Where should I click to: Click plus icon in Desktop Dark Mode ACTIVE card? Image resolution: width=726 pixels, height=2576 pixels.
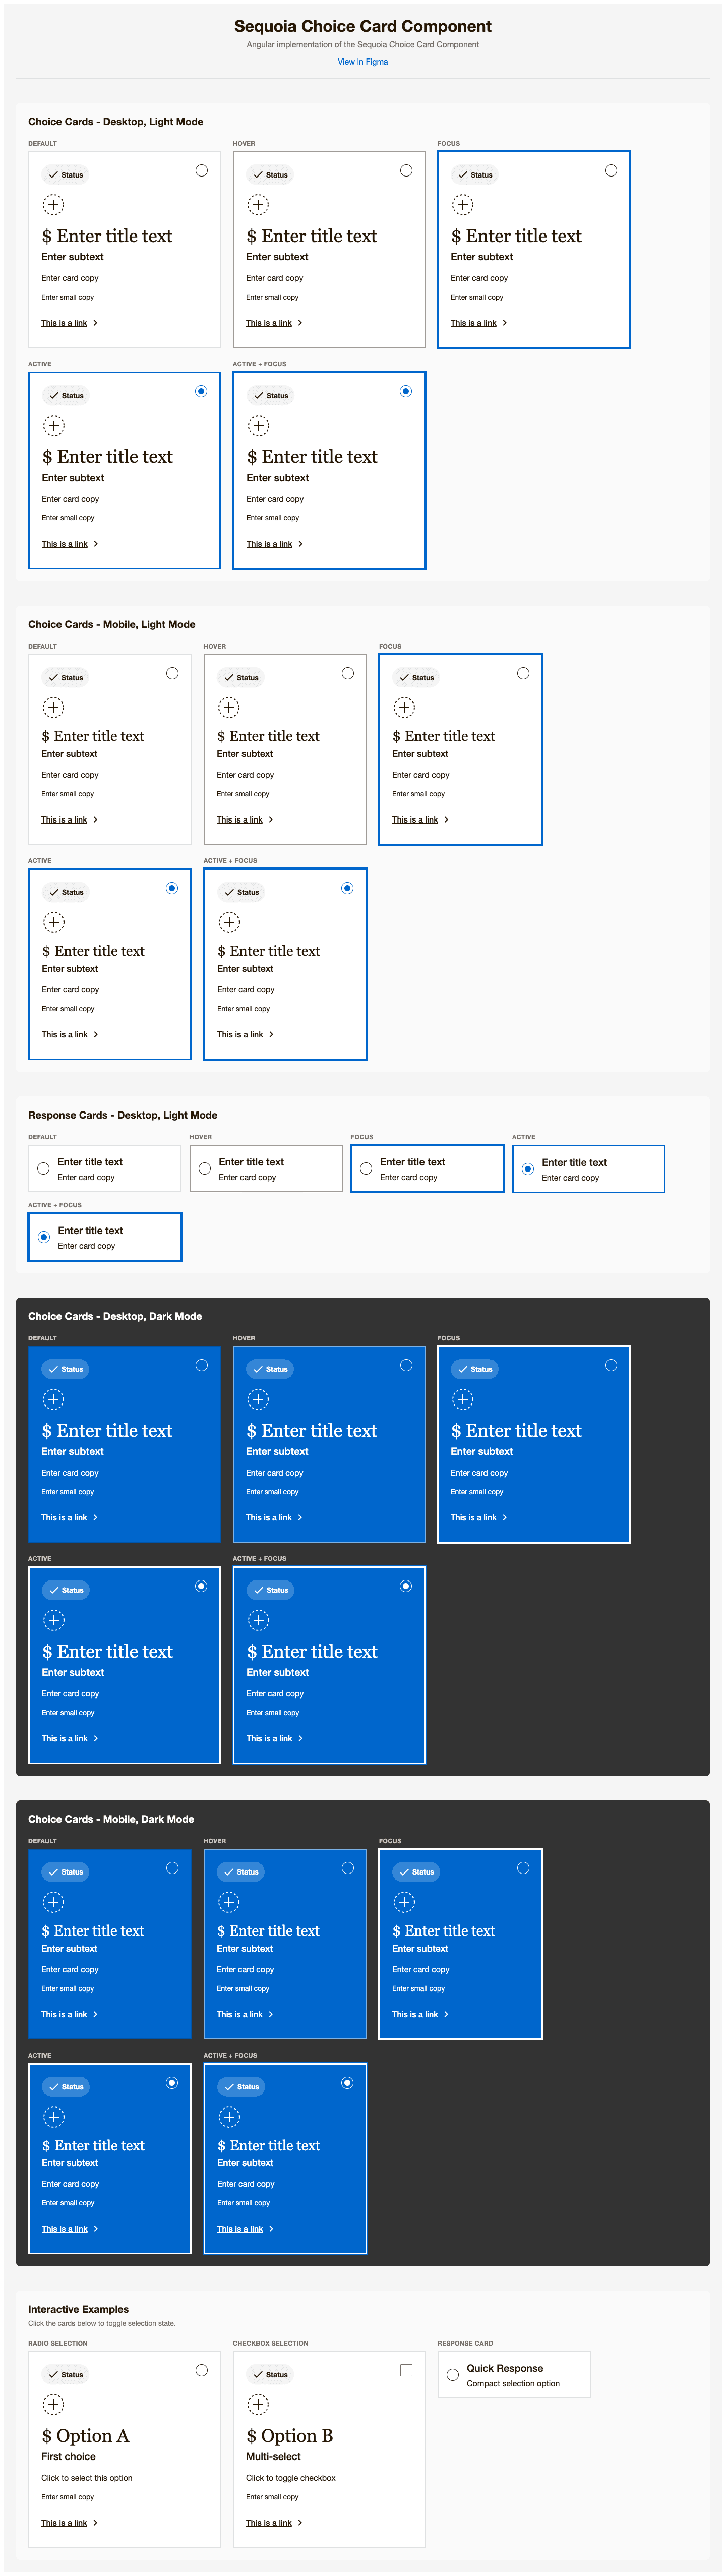click(x=54, y=1620)
